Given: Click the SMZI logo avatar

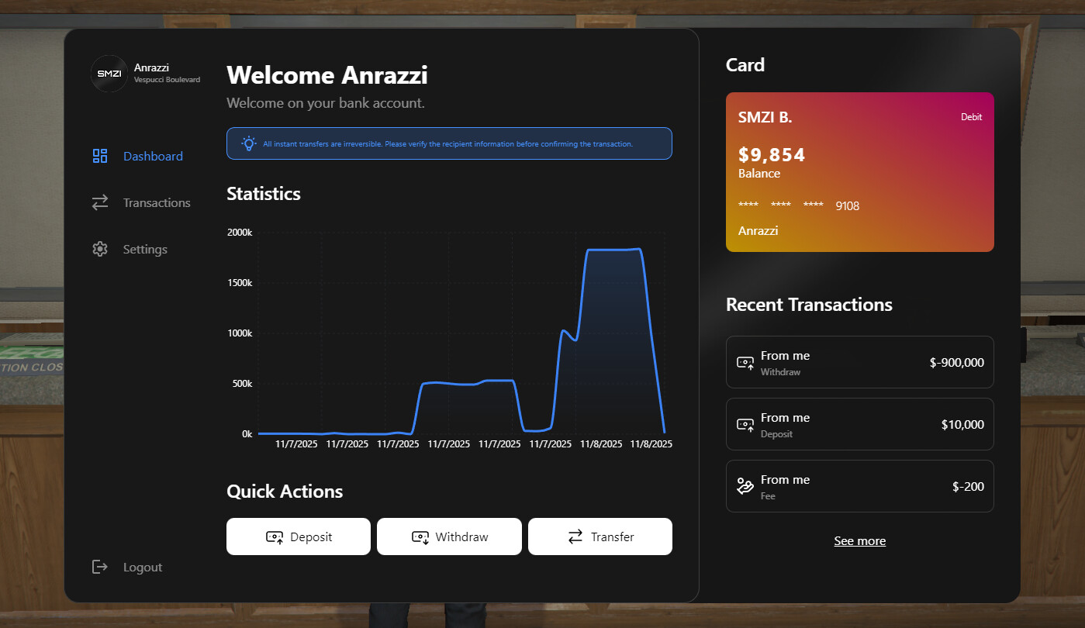Looking at the screenshot, I should click(x=108, y=73).
